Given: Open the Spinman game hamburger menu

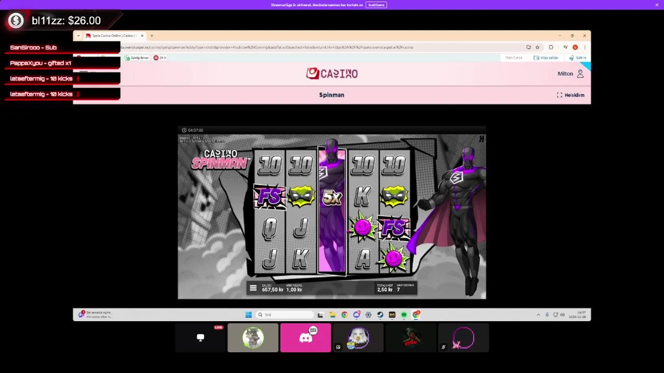Looking at the screenshot, I should point(253,288).
